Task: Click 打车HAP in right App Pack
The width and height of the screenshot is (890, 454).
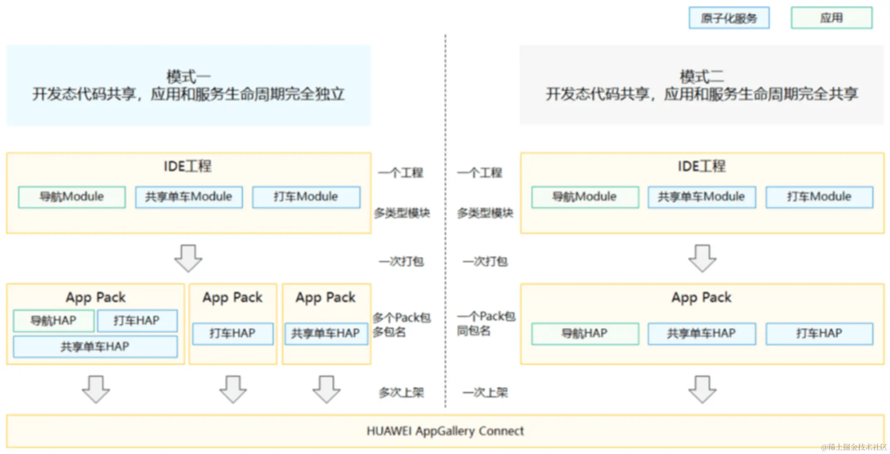Action: (x=819, y=333)
